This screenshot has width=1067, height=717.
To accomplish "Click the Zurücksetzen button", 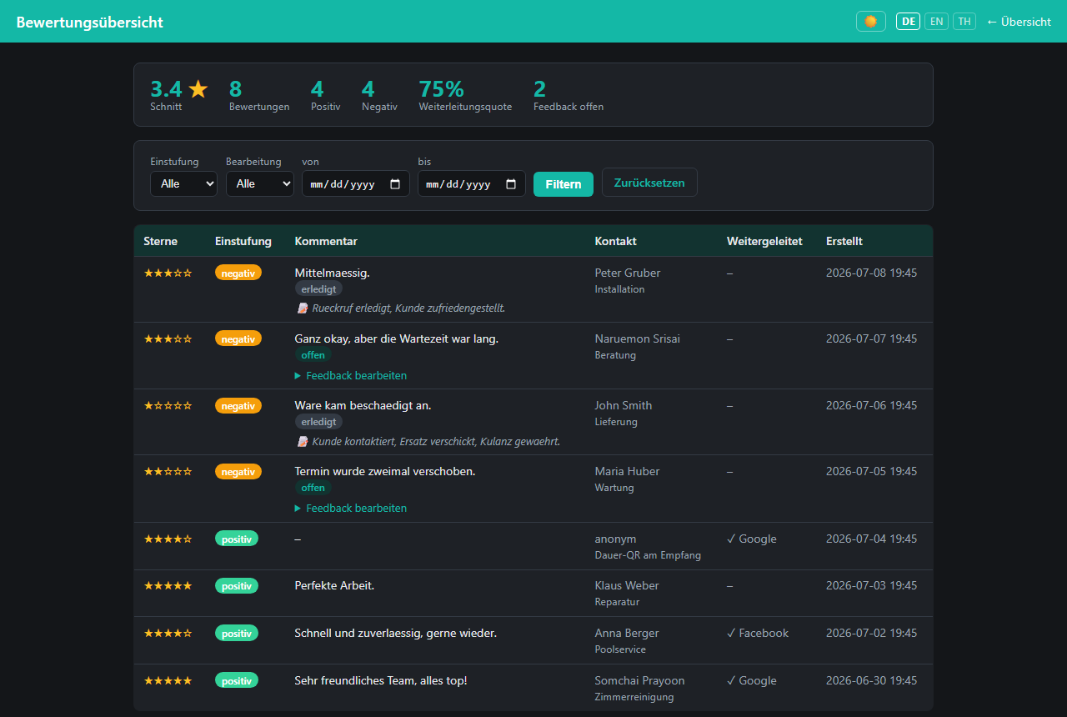I will [649, 183].
